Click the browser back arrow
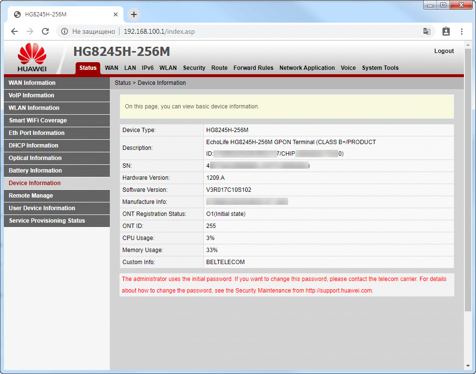 click(x=14, y=31)
